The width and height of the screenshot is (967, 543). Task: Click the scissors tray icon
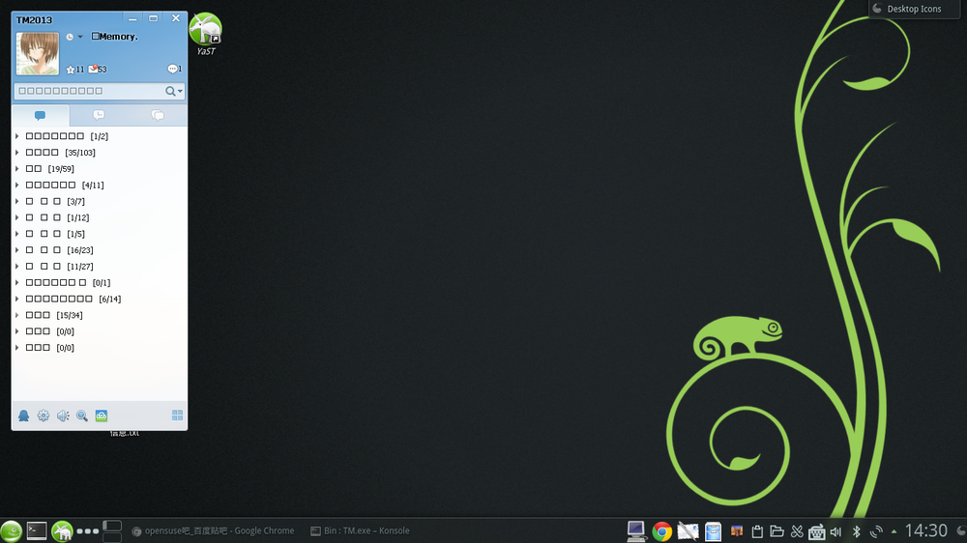point(797,531)
